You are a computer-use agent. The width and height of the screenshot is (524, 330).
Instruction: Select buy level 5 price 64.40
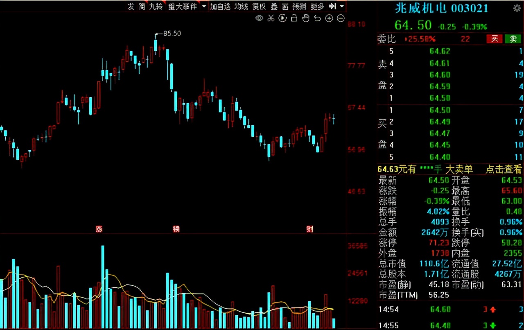tap(440, 157)
